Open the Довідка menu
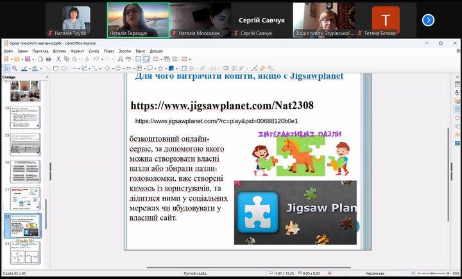Image resolution: width=462 pixels, height=279 pixels. [x=156, y=51]
